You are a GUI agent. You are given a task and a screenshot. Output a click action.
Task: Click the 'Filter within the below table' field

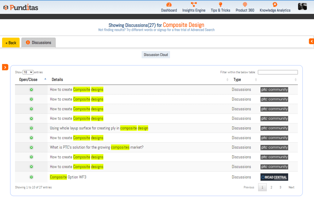(x=277, y=72)
